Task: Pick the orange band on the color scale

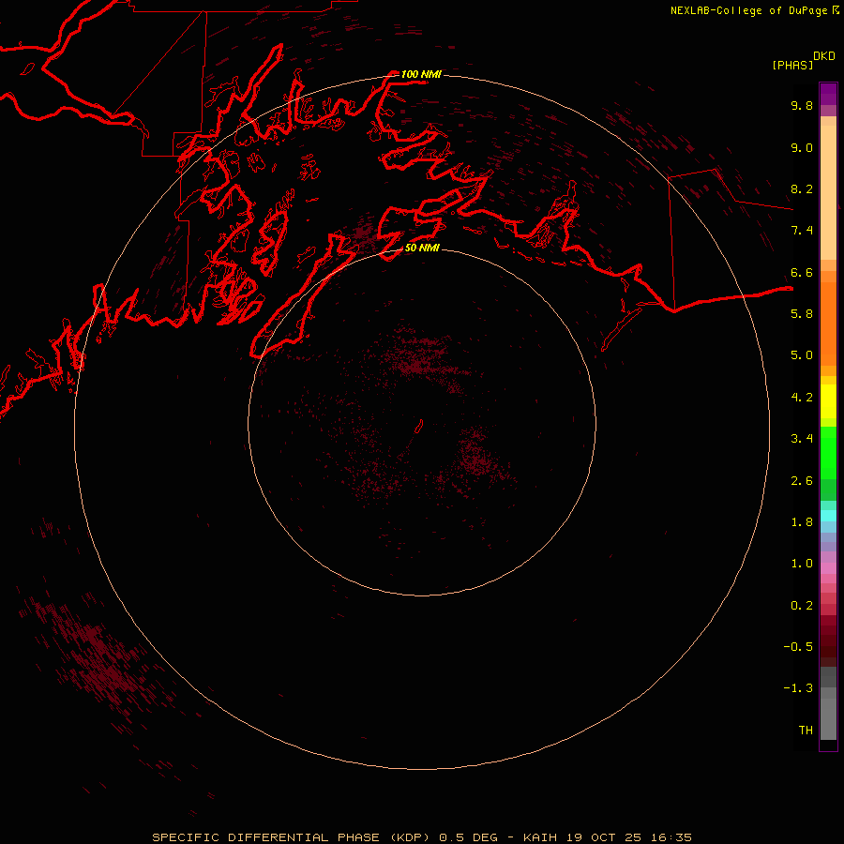Action: [x=828, y=324]
